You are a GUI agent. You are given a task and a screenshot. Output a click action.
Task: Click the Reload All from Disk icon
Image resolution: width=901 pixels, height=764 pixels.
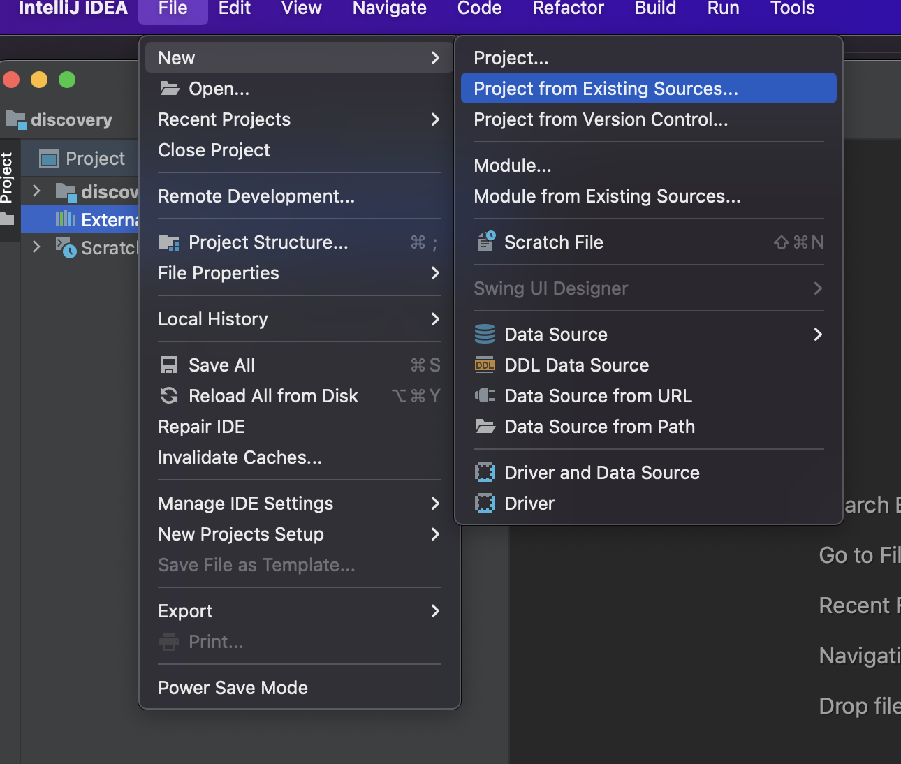(169, 396)
